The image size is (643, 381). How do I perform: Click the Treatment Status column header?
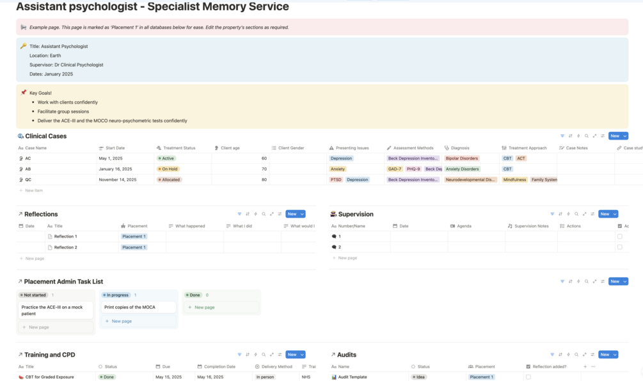pos(179,148)
